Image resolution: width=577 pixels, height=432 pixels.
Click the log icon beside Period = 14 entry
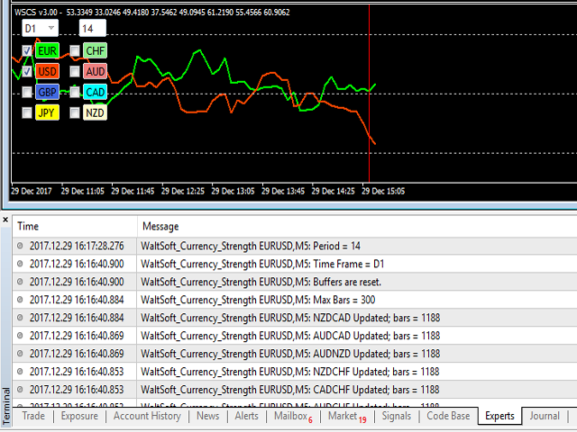pos(21,245)
